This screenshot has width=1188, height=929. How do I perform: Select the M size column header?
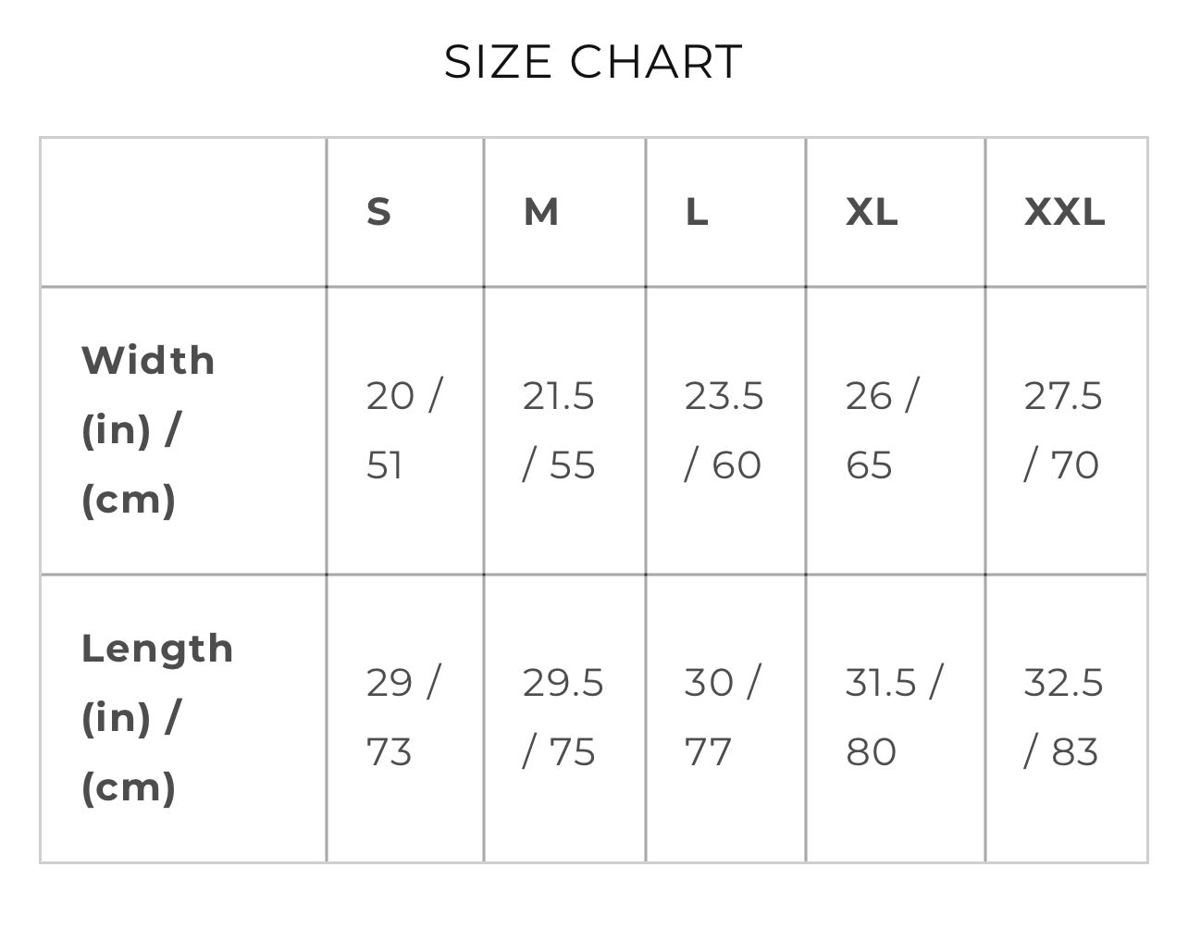pyautogui.click(x=541, y=212)
